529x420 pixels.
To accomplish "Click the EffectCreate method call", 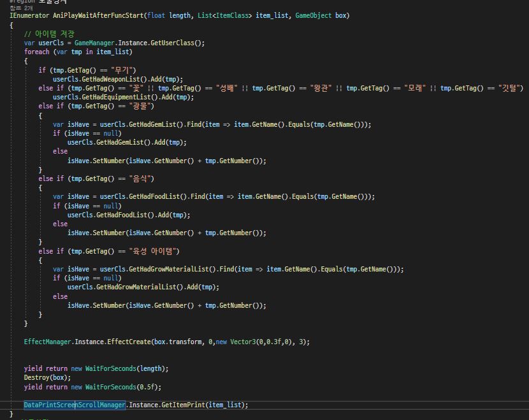I will tap(129, 342).
